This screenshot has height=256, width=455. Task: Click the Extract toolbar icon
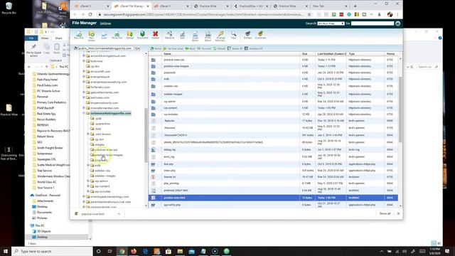247,35
